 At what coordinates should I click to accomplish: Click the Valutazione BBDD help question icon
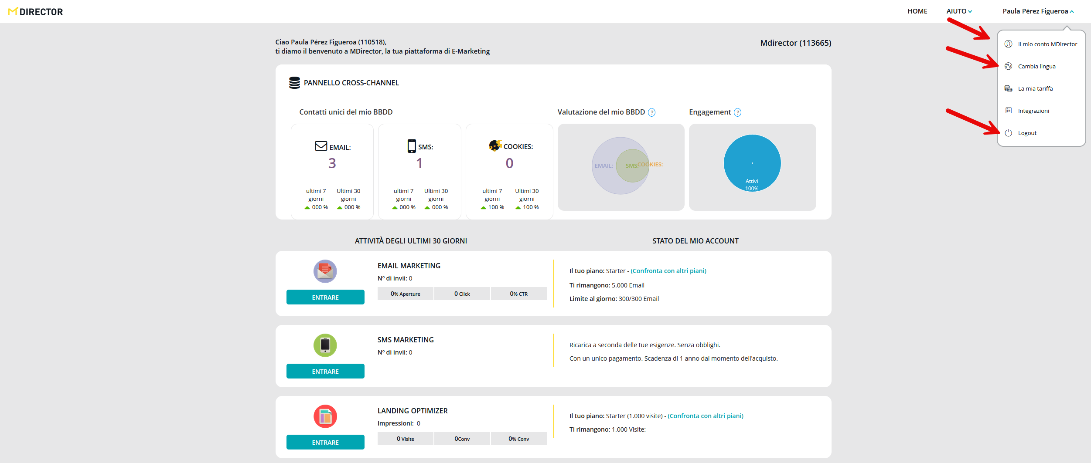[x=651, y=112]
